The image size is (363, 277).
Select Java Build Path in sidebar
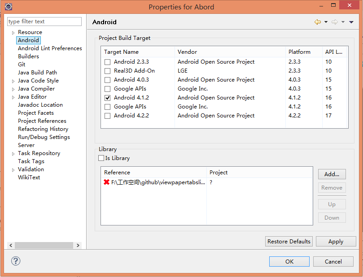pos(37,73)
